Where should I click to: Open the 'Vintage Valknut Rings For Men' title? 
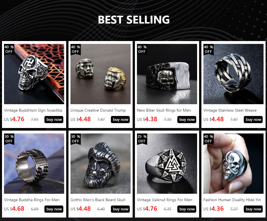(164, 200)
